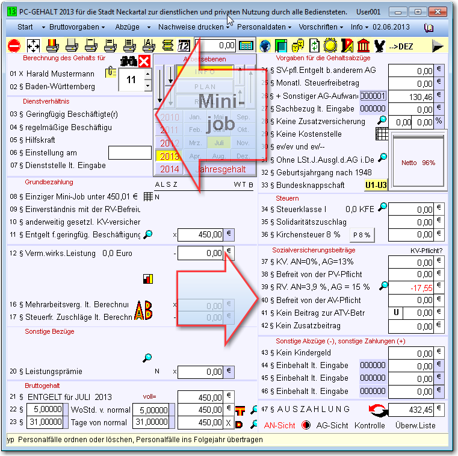
Task: Decrease the personnel number 11 with down arrow
Action: 148,86
